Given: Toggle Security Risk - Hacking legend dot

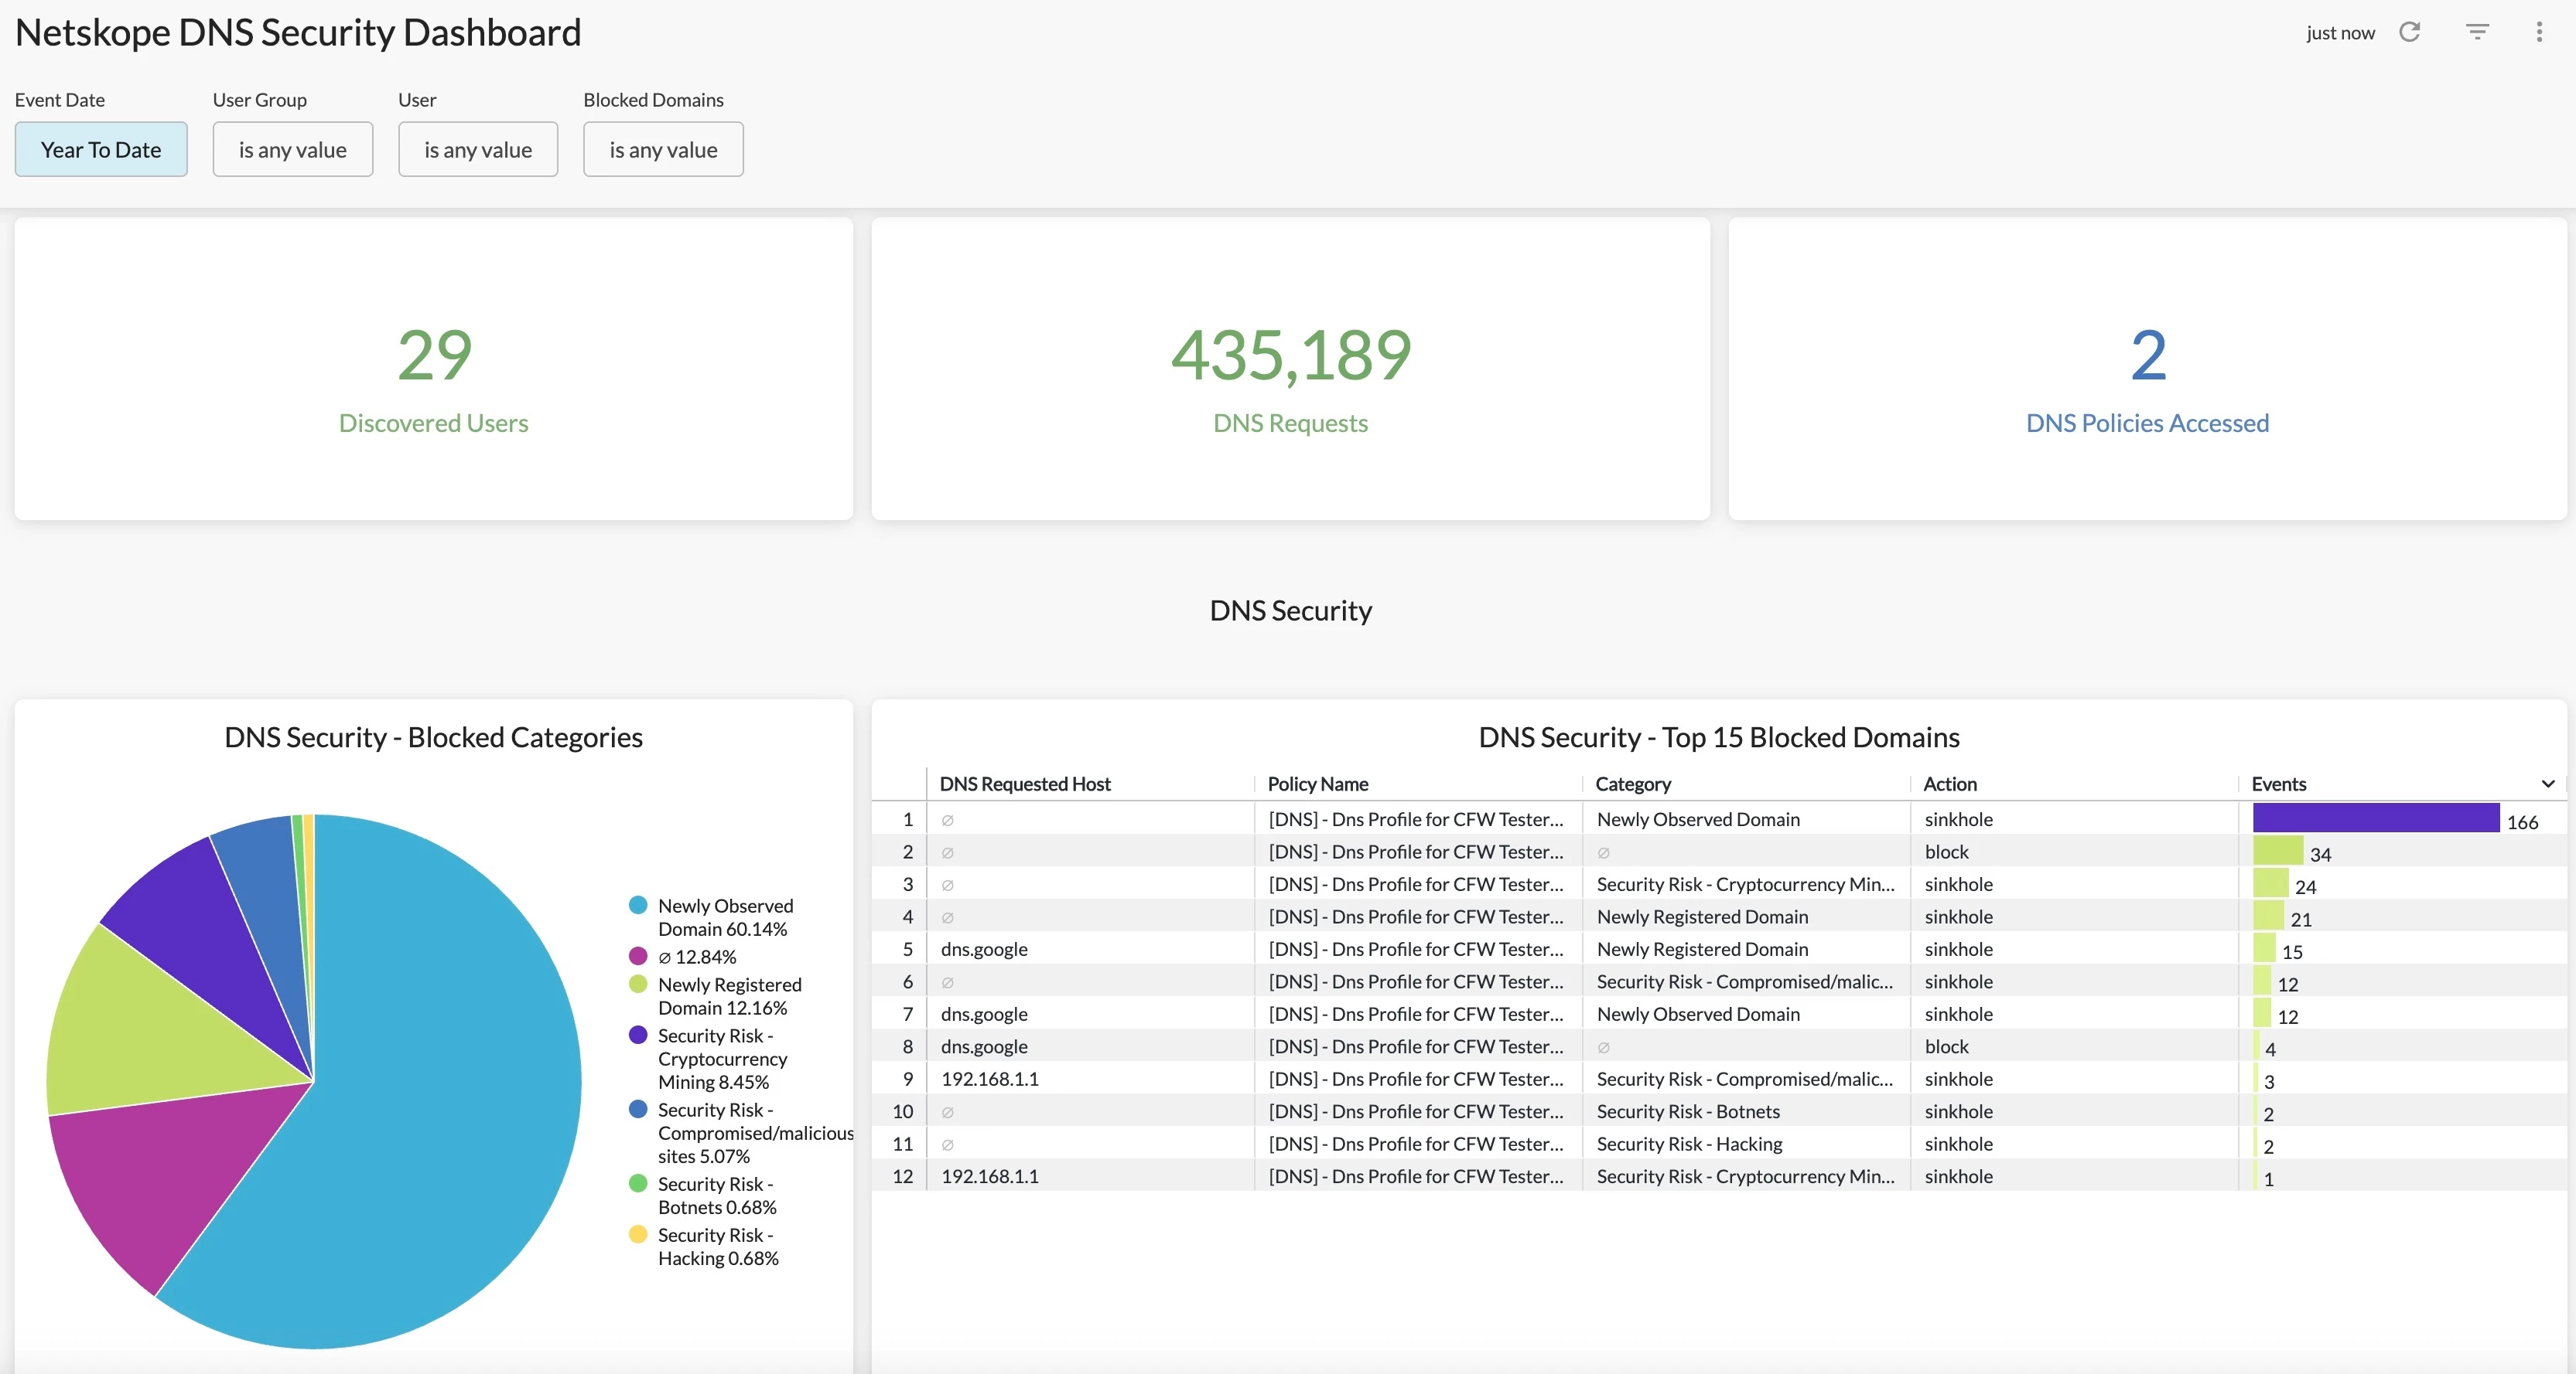Looking at the screenshot, I should (x=637, y=1234).
